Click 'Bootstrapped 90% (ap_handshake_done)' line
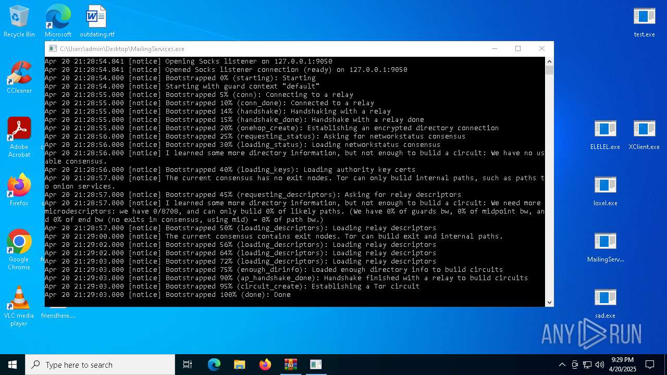 (287, 278)
